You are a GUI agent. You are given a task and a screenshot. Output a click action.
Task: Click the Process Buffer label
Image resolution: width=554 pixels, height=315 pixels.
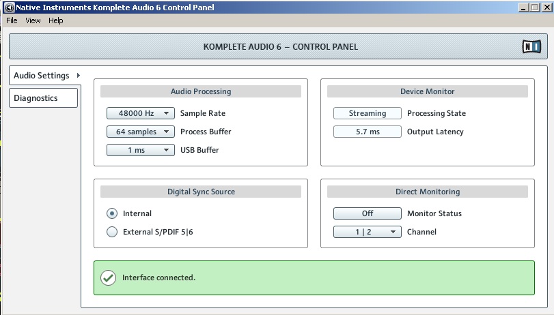pyautogui.click(x=206, y=132)
